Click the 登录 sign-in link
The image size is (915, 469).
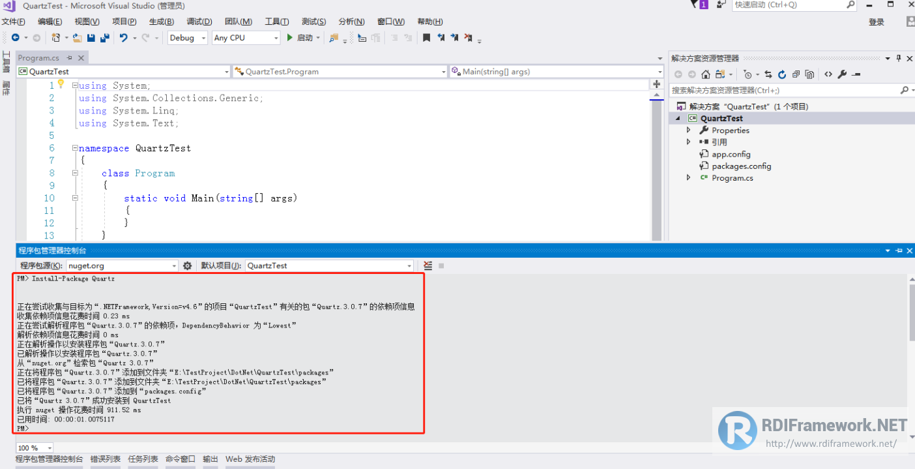tap(877, 22)
